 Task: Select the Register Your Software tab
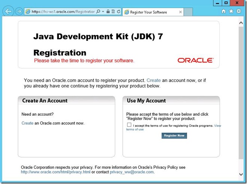pos(153,12)
